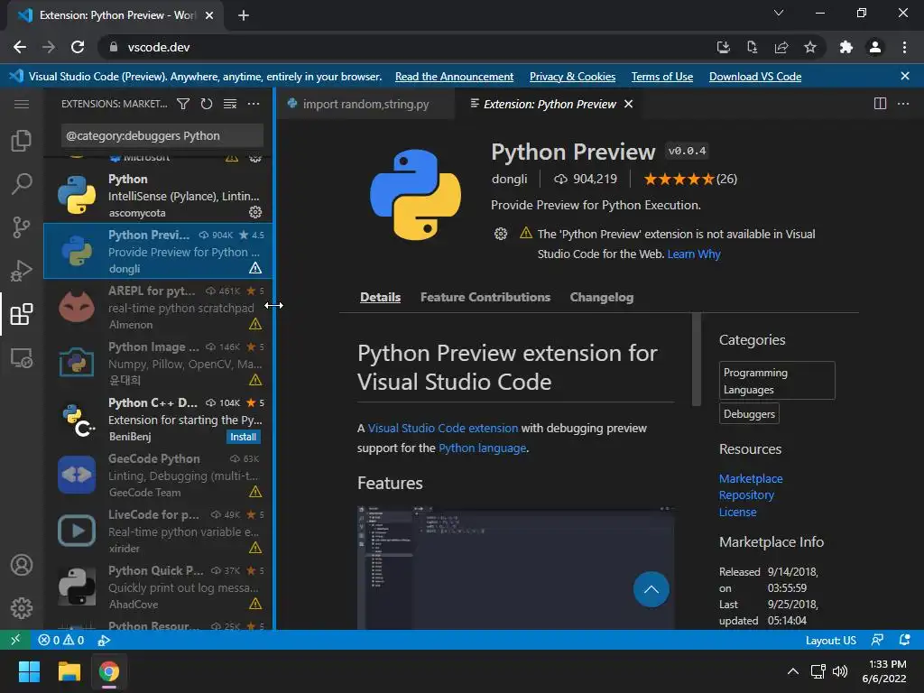Image resolution: width=924 pixels, height=693 pixels.
Task: Open Terms of Use link
Action: point(661,77)
